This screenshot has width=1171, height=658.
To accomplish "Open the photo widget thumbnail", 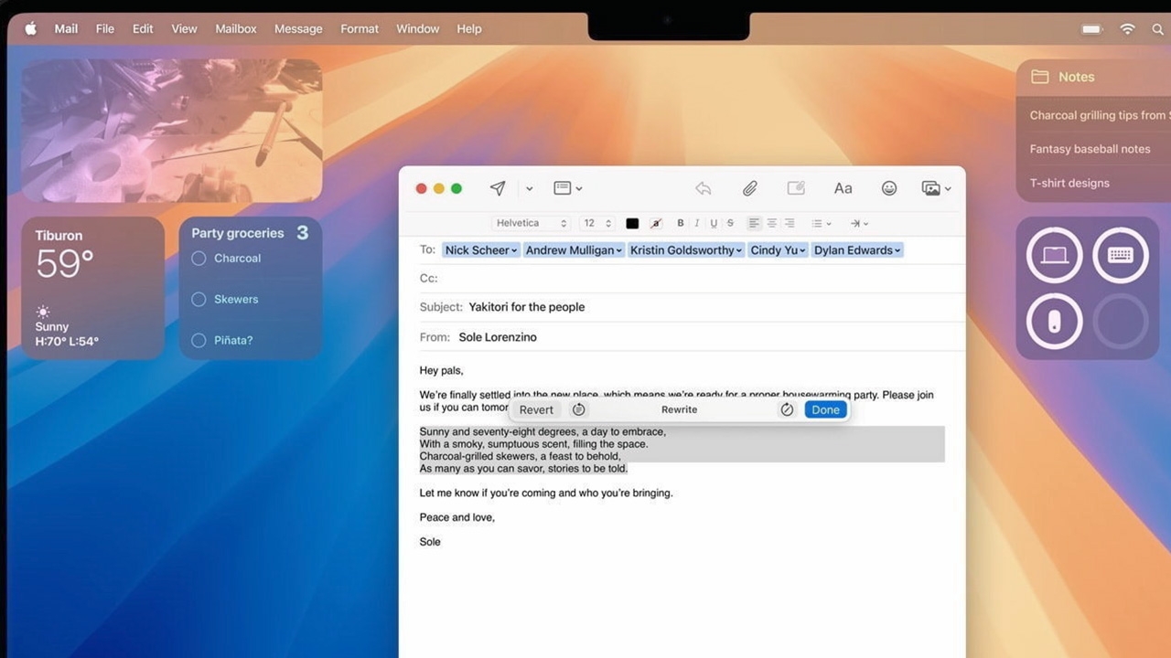I will point(171,130).
